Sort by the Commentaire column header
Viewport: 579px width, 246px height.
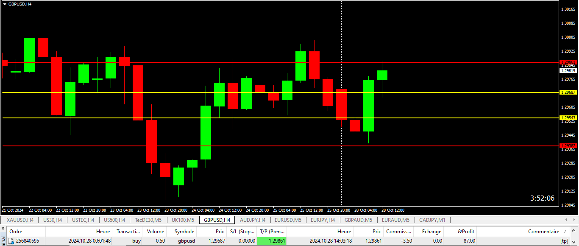[523, 232]
